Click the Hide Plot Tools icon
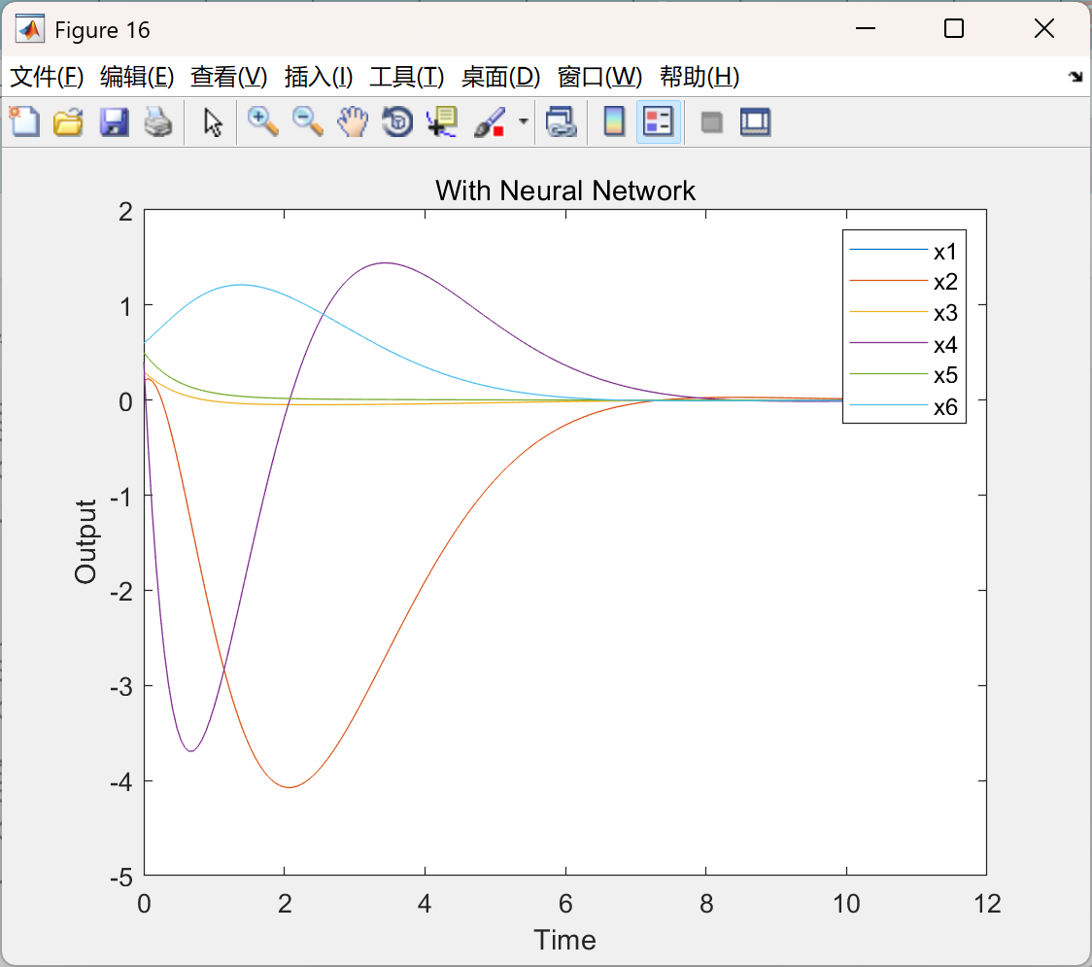The height and width of the screenshot is (967, 1092). tap(711, 123)
